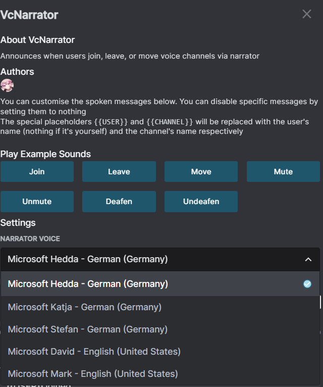This screenshot has height=387, width=323.
Task: Click the 'About VcNarrator' heading
Action: click(37, 40)
